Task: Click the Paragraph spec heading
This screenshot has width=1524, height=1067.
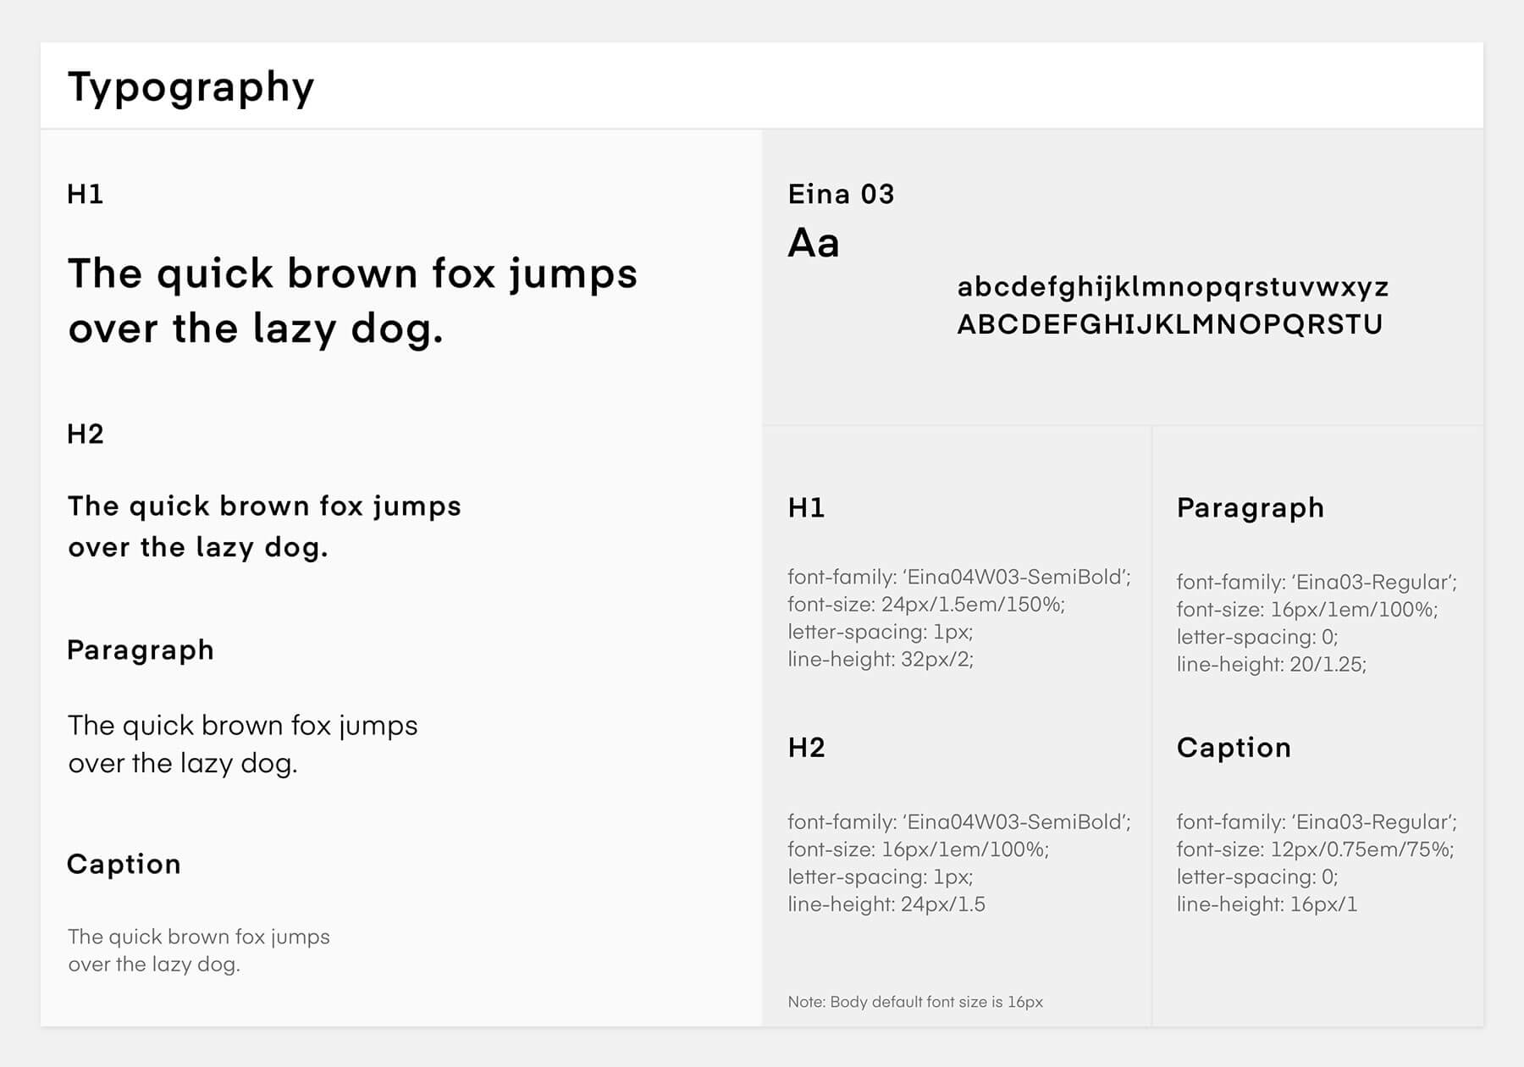Action: click(x=1250, y=508)
